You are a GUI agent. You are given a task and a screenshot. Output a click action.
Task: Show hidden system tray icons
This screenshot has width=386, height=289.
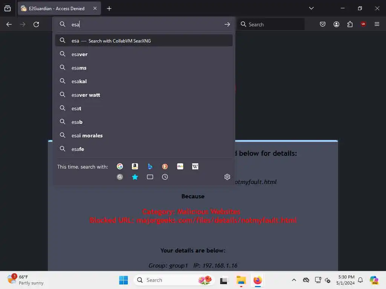click(294, 280)
